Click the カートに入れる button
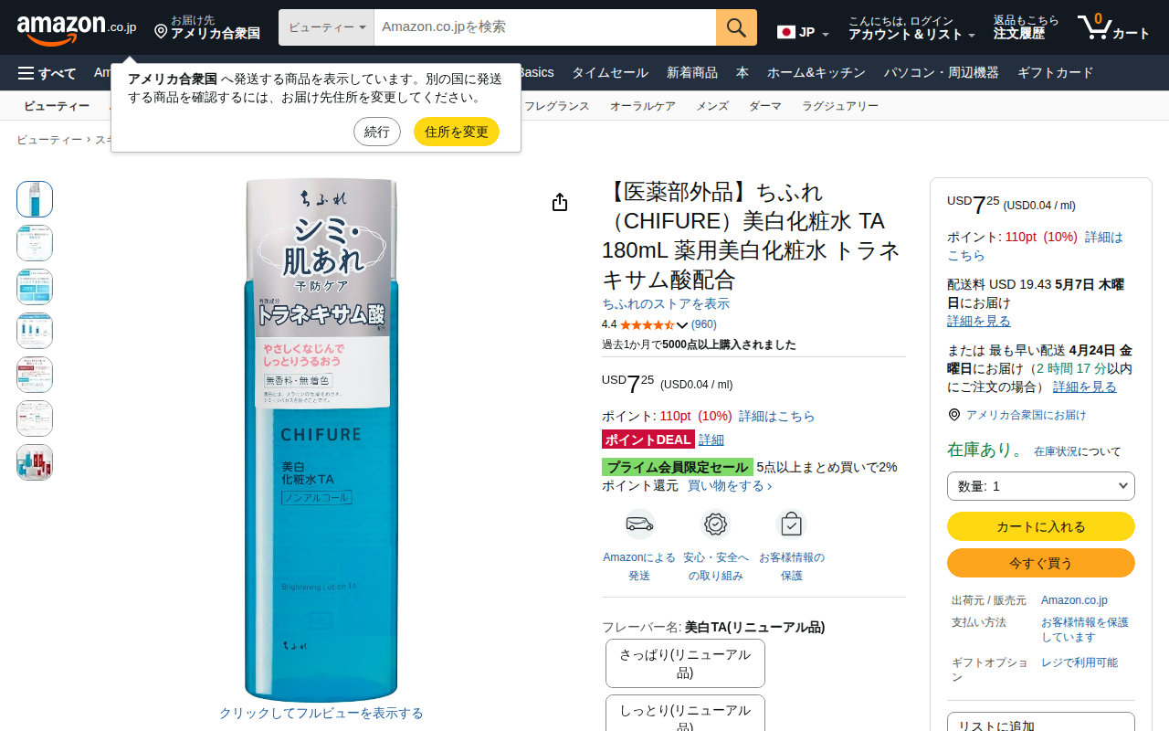Screen dimensions: 1169x731 [1041, 526]
